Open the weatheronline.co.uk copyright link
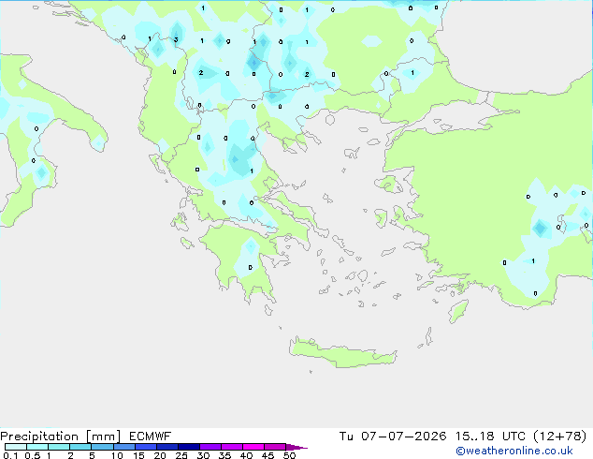The image size is (593, 459). point(514,451)
